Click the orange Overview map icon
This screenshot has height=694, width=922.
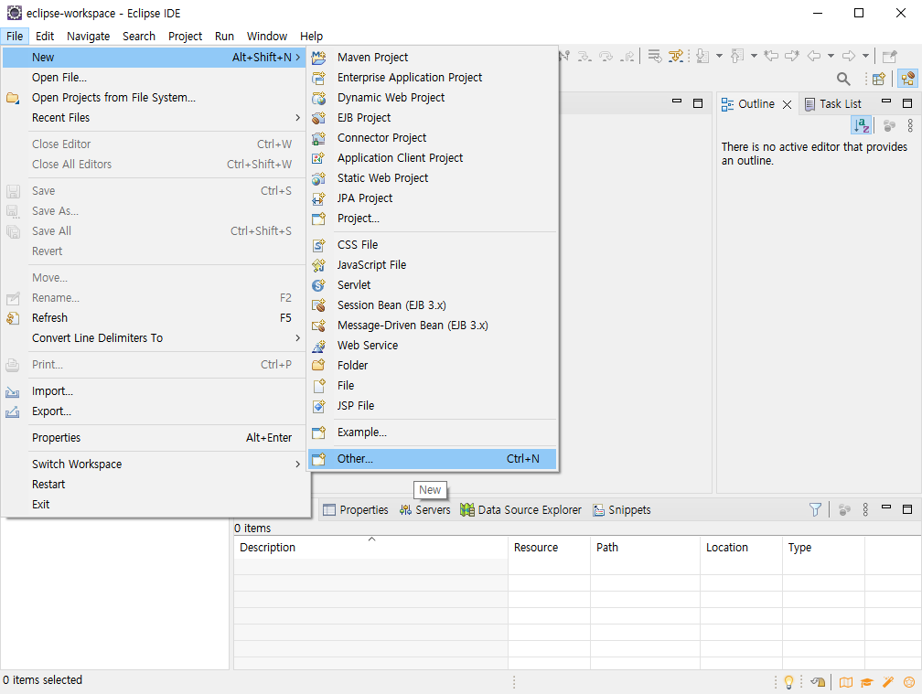(846, 682)
